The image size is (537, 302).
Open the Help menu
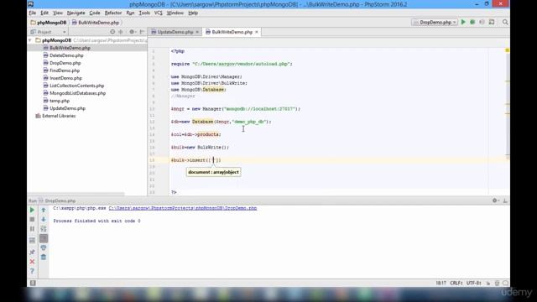[193, 13]
